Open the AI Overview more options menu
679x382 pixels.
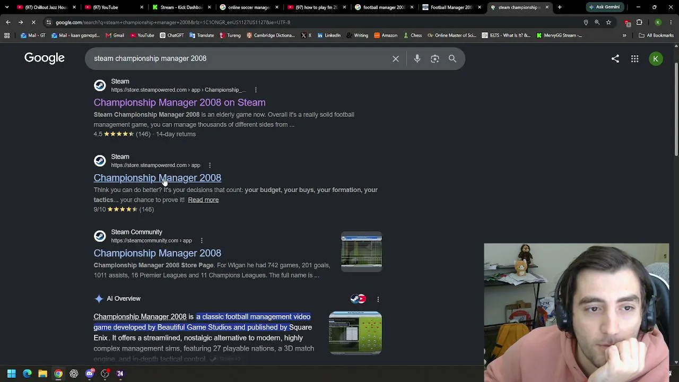[378, 299]
